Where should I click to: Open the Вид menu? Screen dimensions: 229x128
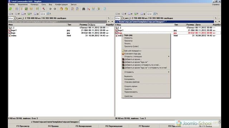(50, 5)
